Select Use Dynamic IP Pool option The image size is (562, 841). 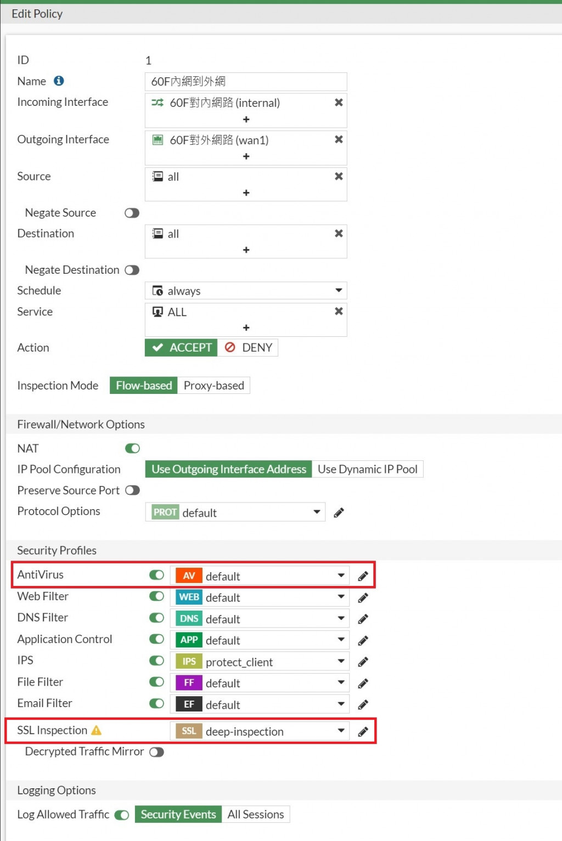367,470
